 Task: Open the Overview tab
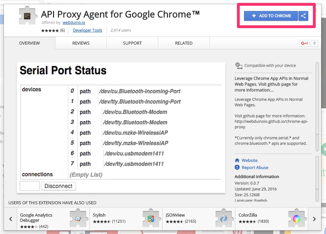(29, 43)
